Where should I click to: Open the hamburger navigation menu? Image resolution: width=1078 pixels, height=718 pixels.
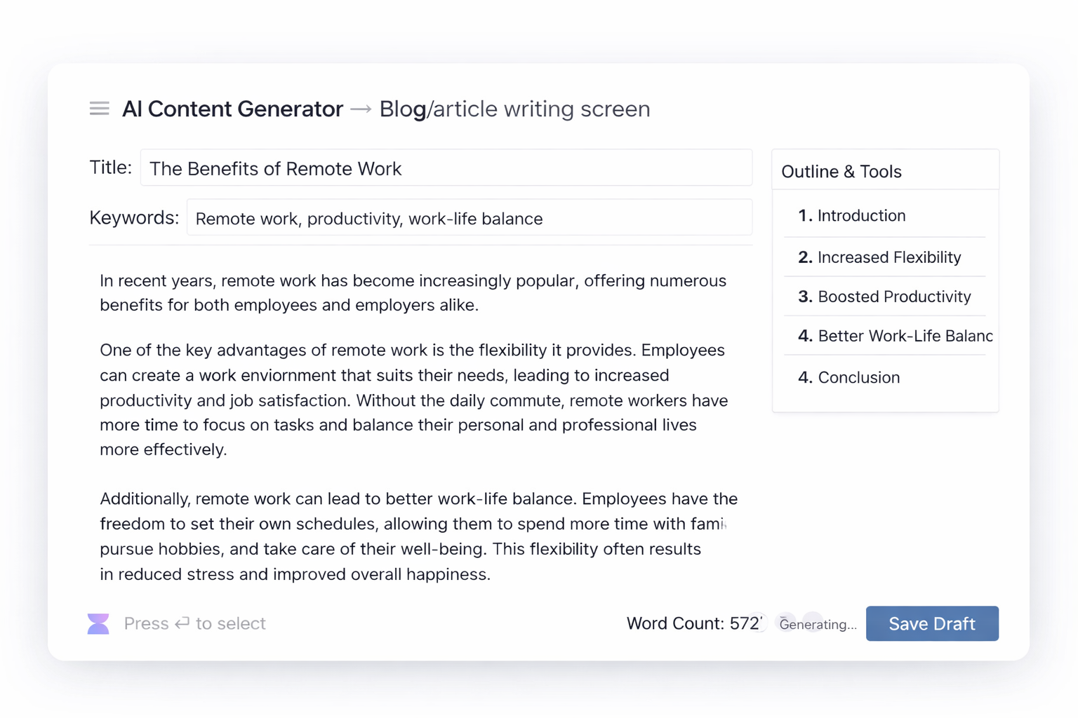click(x=99, y=108)
